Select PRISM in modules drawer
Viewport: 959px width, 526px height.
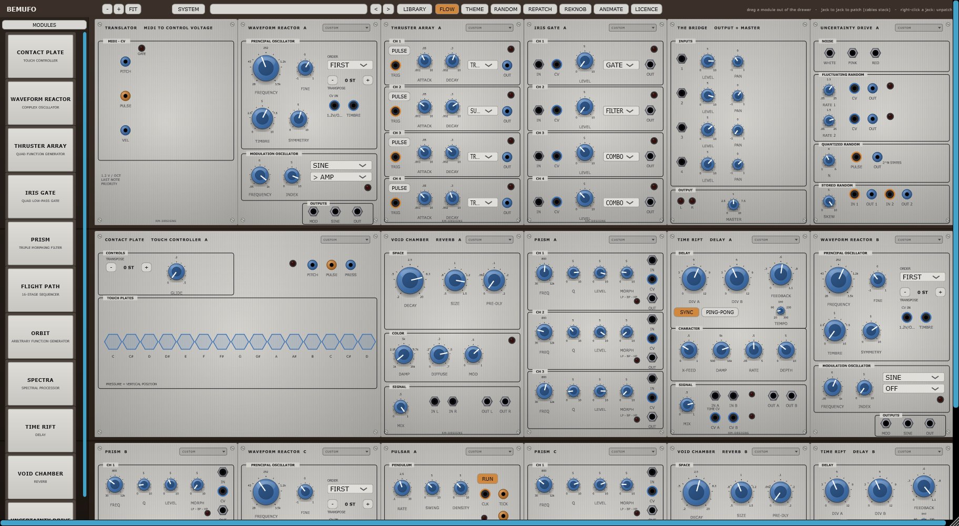point(40,243)
